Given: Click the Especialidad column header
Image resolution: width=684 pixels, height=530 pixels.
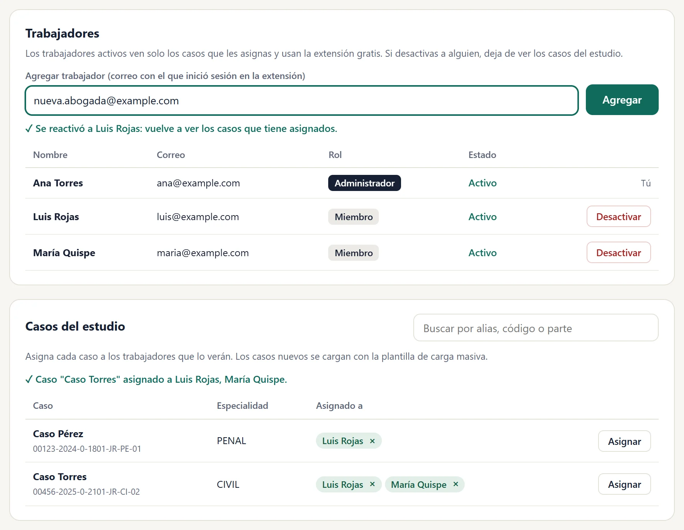Looking at the screenshot, I should click(x=242, y=405).
